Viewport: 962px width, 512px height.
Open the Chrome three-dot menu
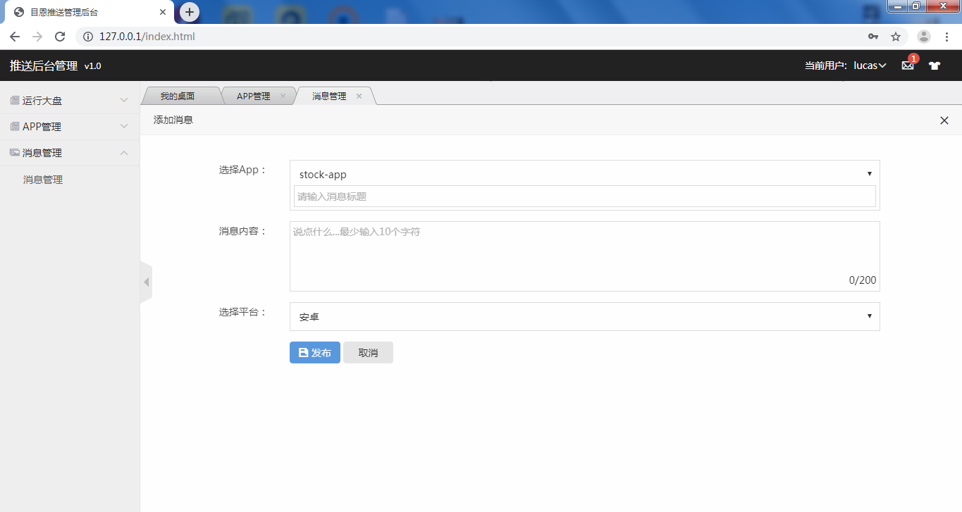(x=947, y=37)
